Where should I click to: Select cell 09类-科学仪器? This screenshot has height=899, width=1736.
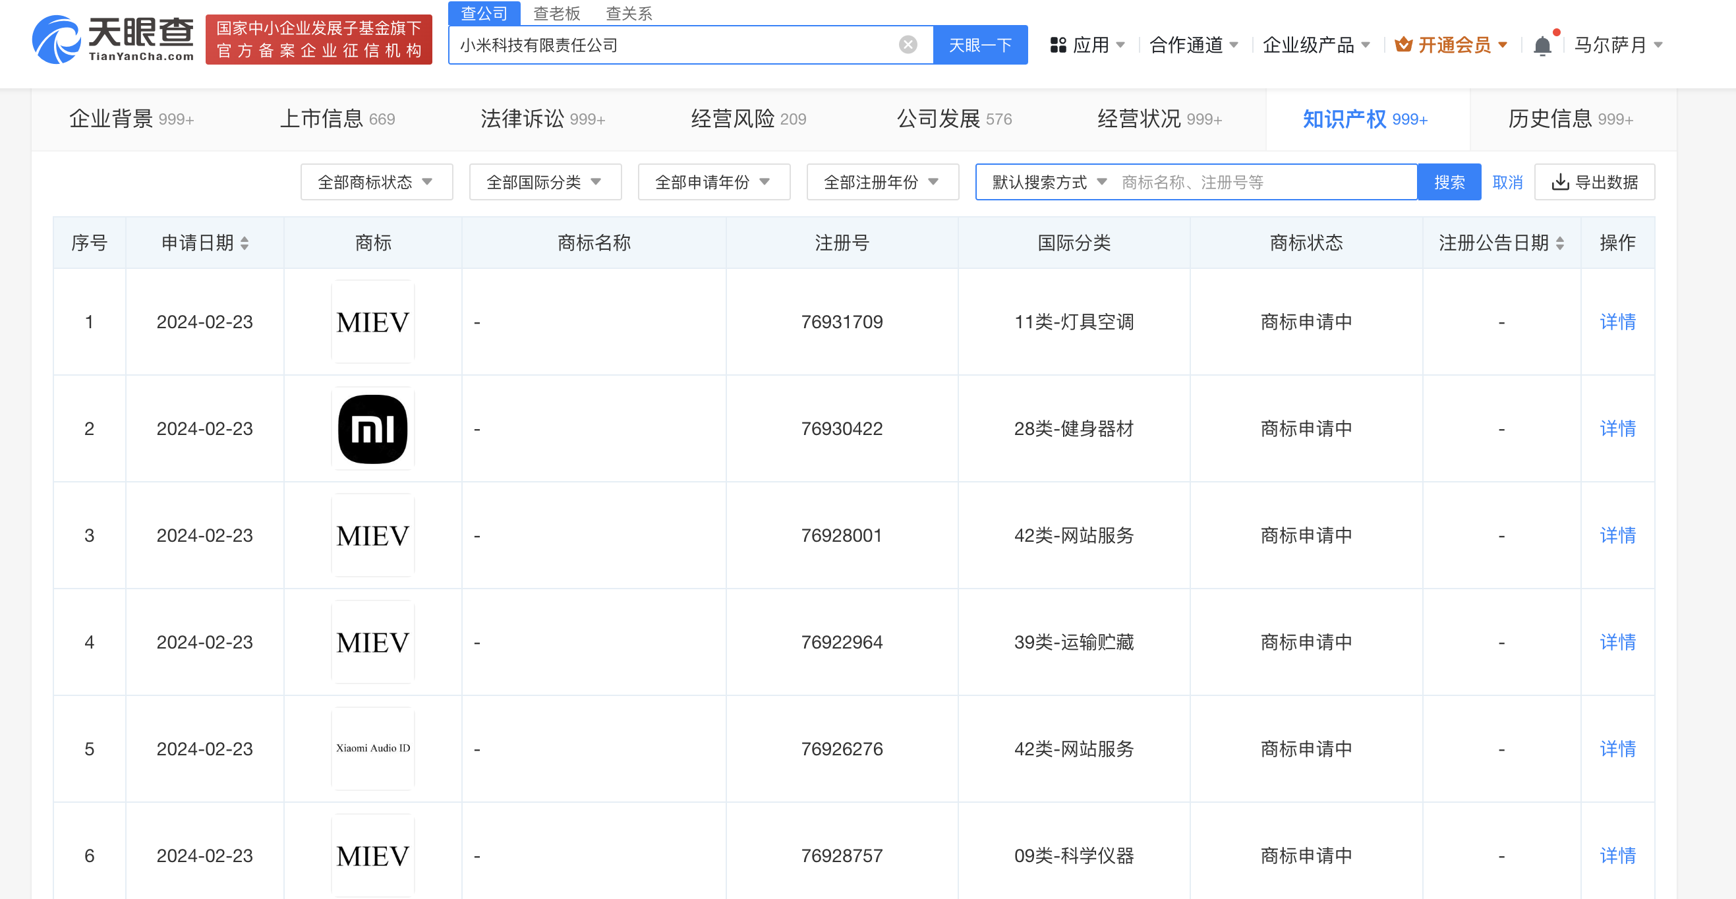point(1074,856)
